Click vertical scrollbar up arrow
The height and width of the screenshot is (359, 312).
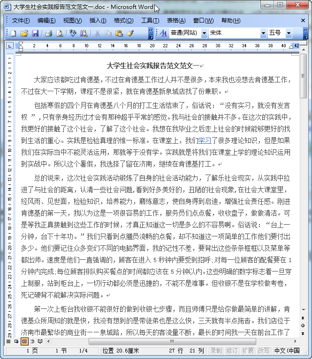point(303,50)
